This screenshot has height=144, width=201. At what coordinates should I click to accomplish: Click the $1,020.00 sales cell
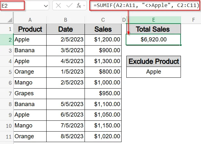click(103, 136)
